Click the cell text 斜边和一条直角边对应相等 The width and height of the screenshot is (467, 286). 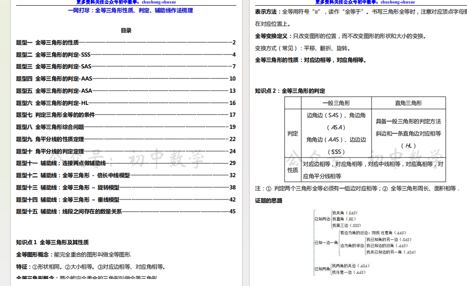coord(408,134)
